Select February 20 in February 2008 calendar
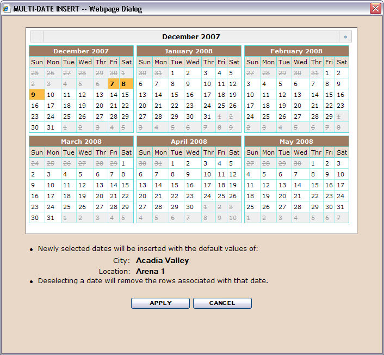Image resolution: width=384 pixels, height=355 pixels. (x=300, y=106)
